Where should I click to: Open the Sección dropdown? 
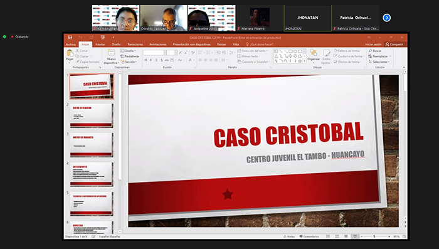[129, 61]
